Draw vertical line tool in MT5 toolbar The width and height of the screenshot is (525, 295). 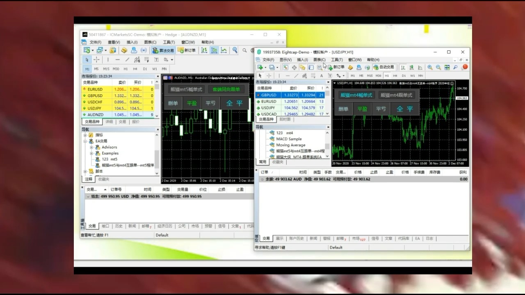click(x=108, y=60)
